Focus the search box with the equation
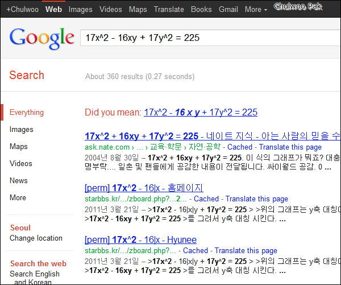The width and height of the screenshot is (341, 285). tap(210, 38)
